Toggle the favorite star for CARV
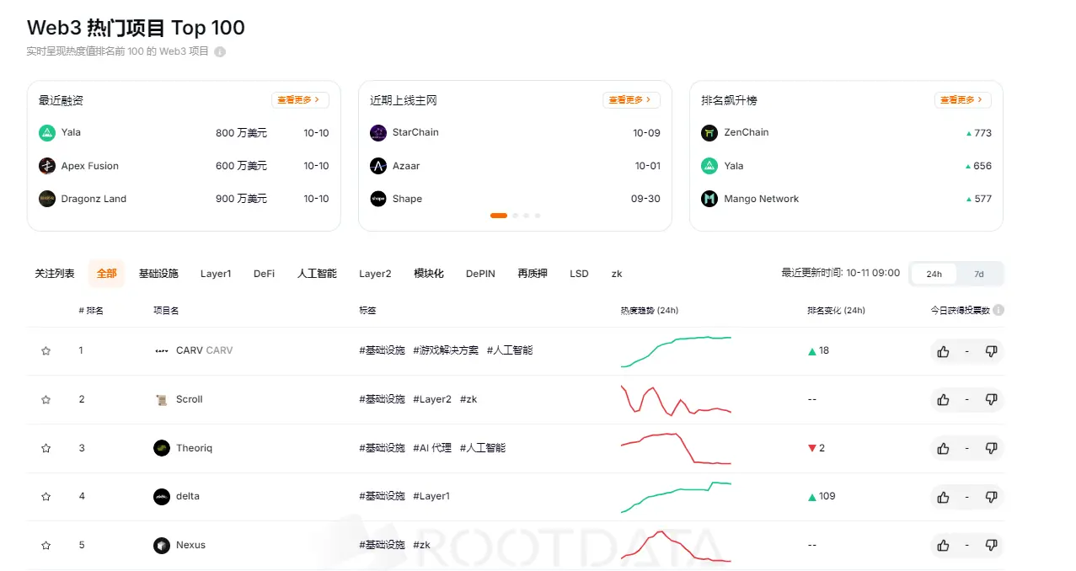Viewport: 1076px width, 571px height. click(x=45, y=351)
